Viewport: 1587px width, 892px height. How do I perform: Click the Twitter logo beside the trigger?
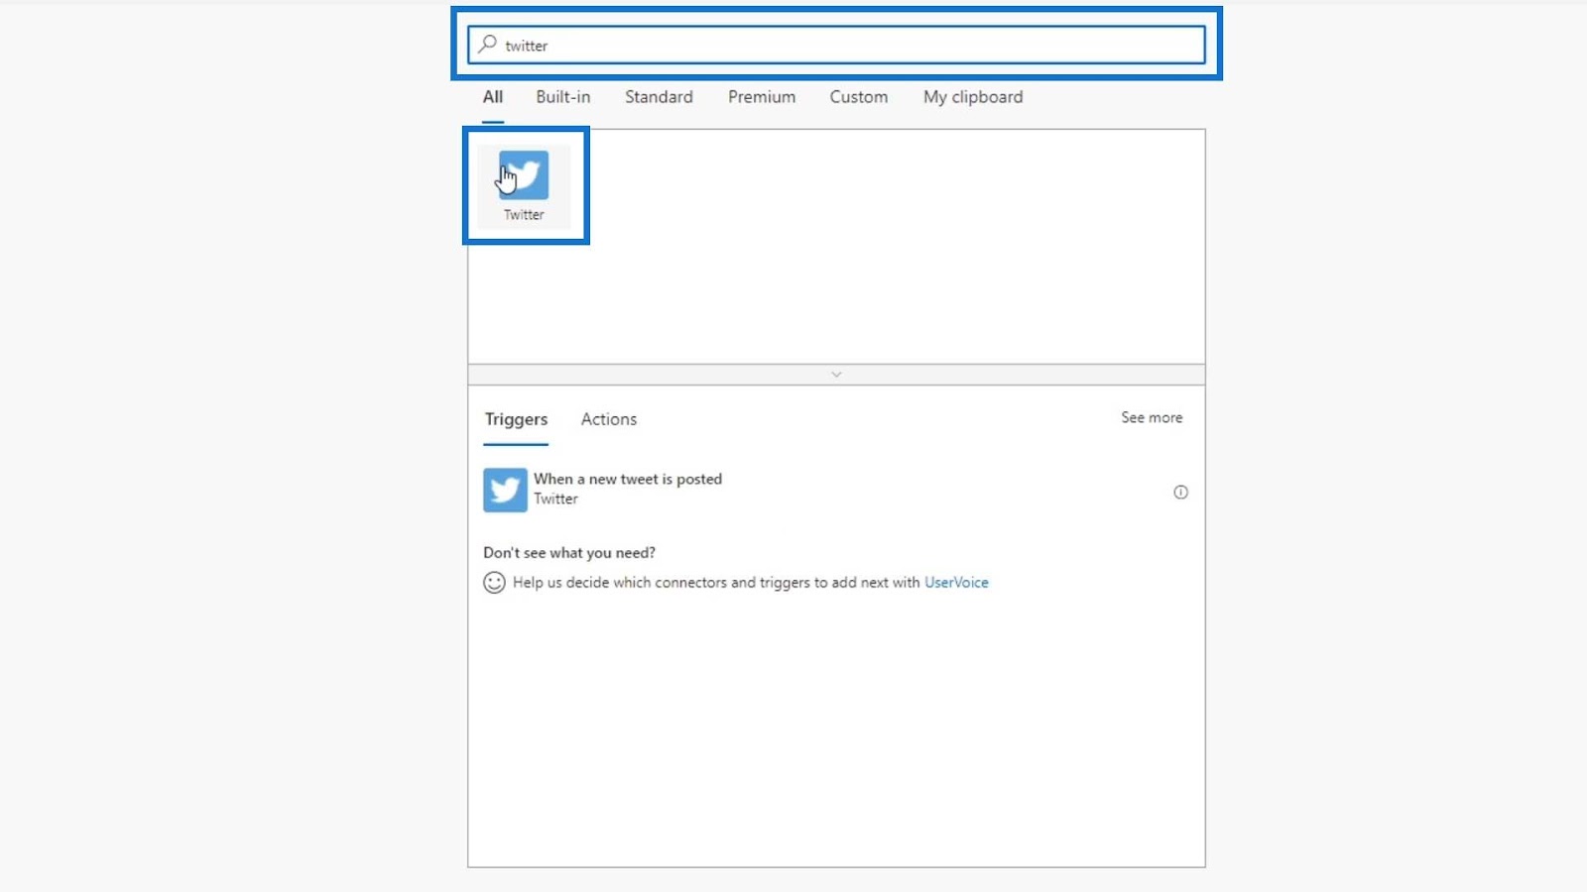[505, 490]
